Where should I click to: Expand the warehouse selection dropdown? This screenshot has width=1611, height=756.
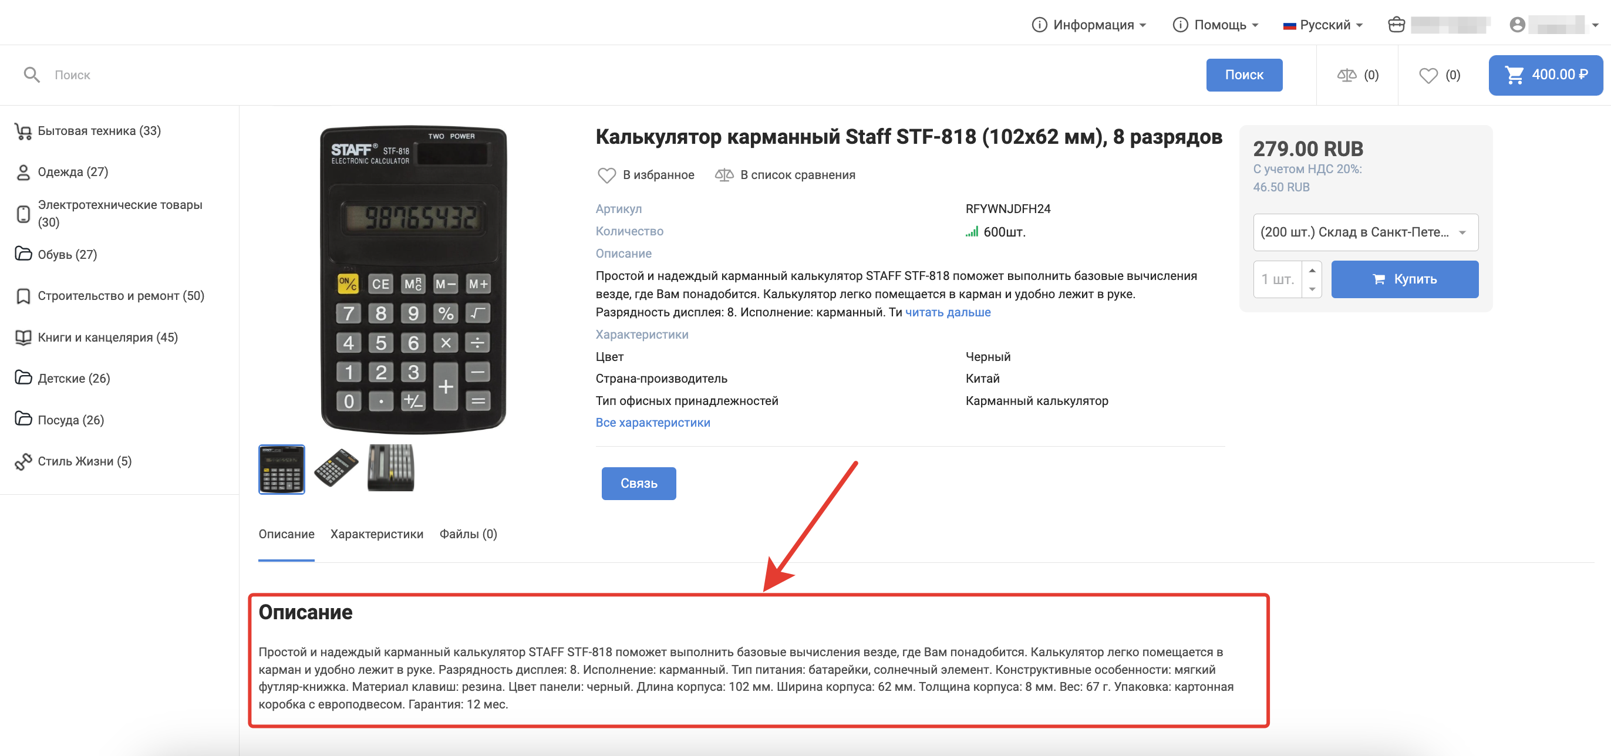[1365, 232]
